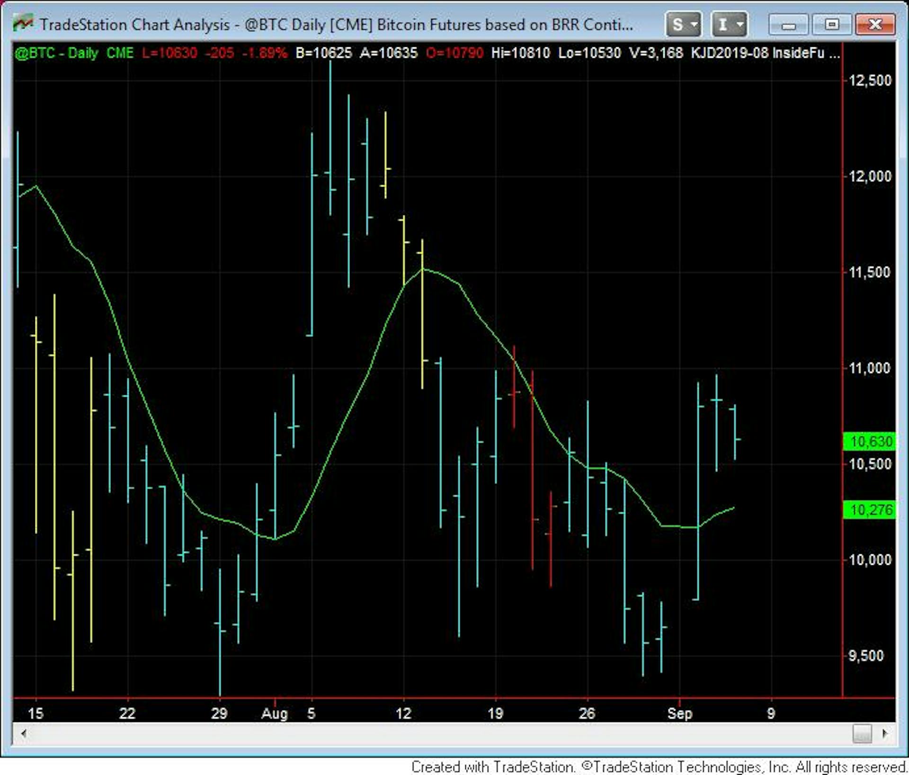The image size is (909, 775).
Task: Click the 10,500 price axis label
Action: (870, 464)
